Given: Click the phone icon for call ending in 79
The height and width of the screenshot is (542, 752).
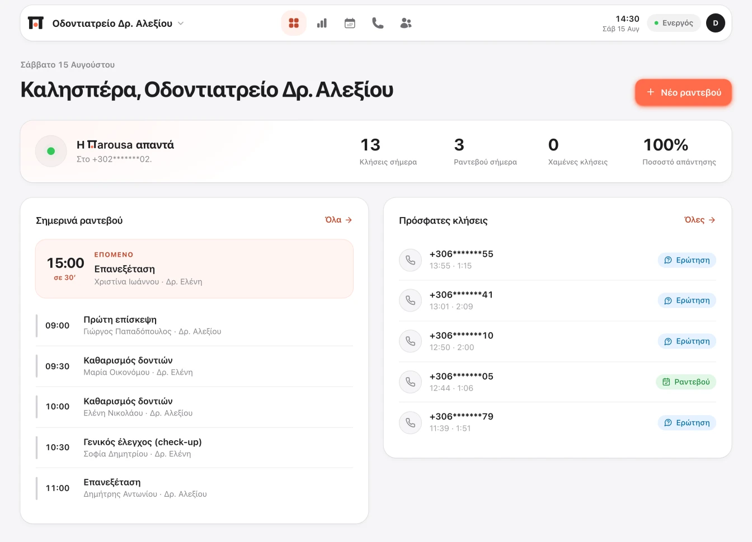Looking at the screenshot, I should 410,422.
